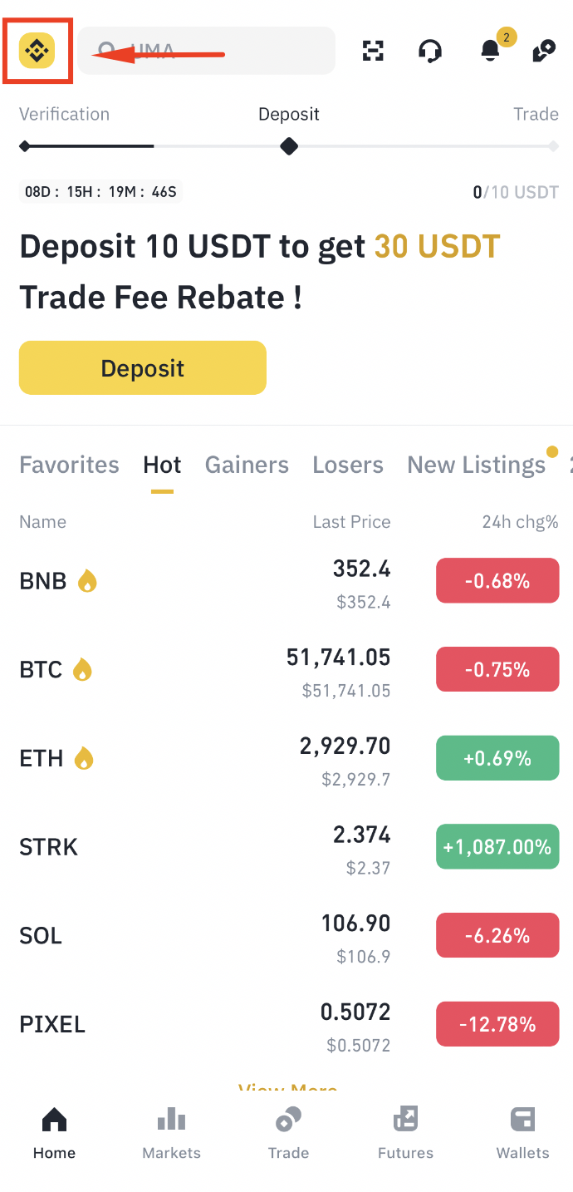Open the Losers tab

tap(348, 465)
